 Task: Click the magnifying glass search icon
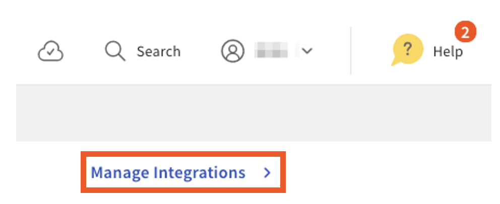click(x=114, y=51)
